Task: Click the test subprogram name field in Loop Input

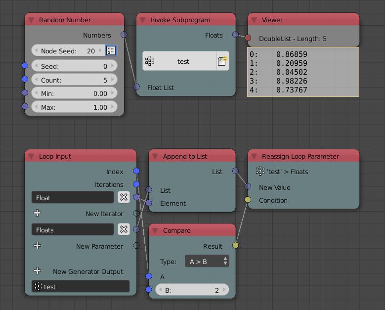Action: pos(81,286)
